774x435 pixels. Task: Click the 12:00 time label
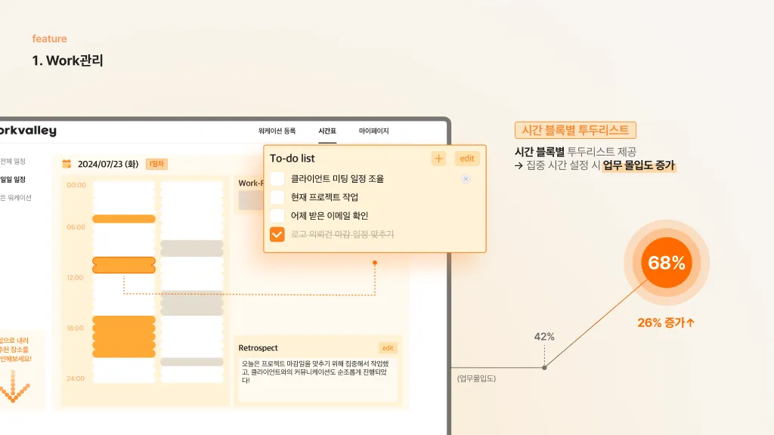pyautogui.click(x=75, y=278)
